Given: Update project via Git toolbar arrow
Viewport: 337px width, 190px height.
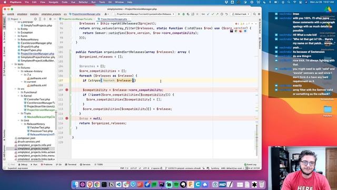Looking at the screenshot, I should [208, 14].
